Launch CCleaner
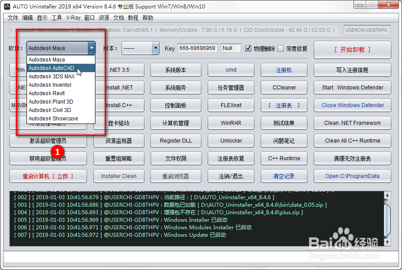This screenshot has height=270, width=402. [284, 88]
